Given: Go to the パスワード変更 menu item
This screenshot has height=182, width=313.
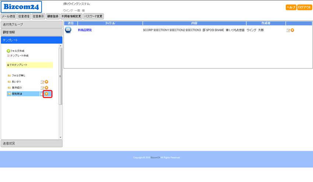Looking at the screenshot, I should point(94,16).
